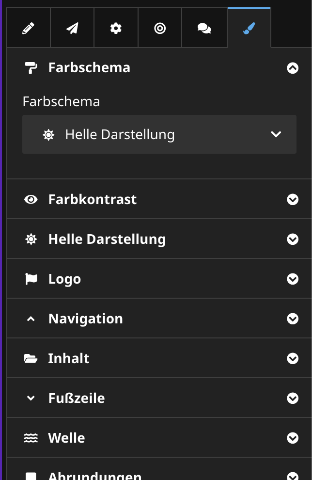Open the Helle Darstellung section header
Screen dimensions: 312x480
[x=107, y=239]
